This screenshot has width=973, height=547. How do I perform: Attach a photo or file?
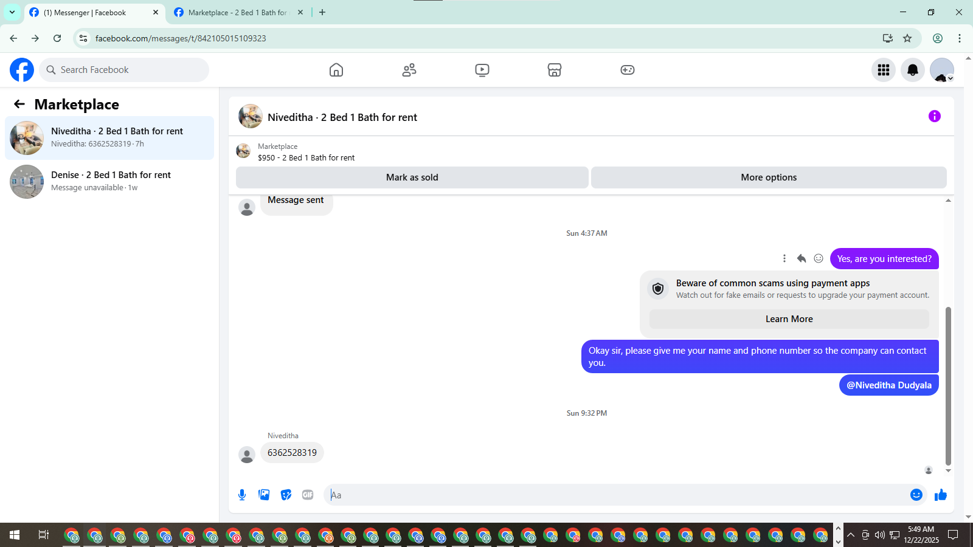(264, 495)
